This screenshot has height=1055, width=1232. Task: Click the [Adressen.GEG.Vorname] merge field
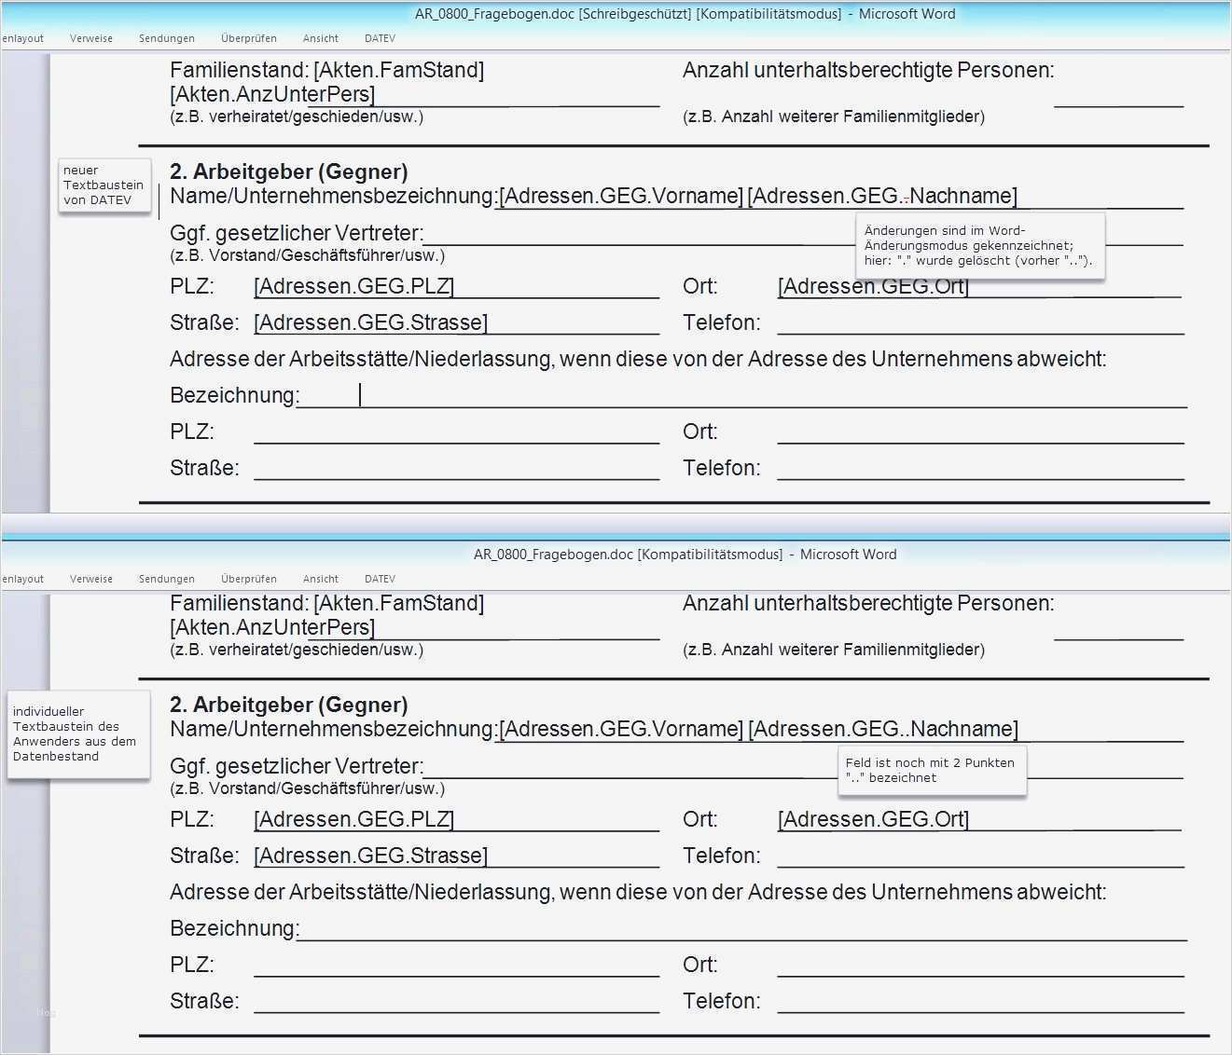[x=621, y=195]
